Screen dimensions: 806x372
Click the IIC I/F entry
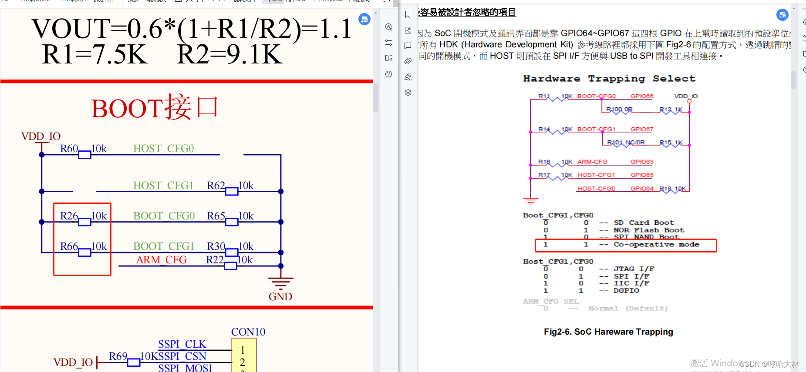631,283
